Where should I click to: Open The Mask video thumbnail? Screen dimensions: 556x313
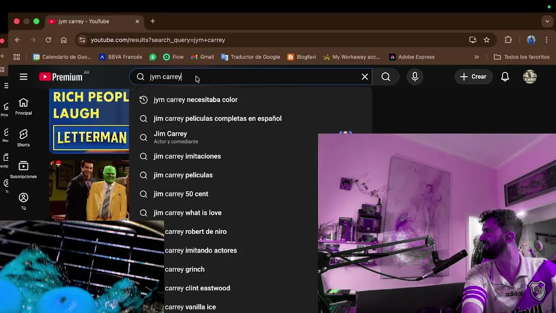coord(89,190)
